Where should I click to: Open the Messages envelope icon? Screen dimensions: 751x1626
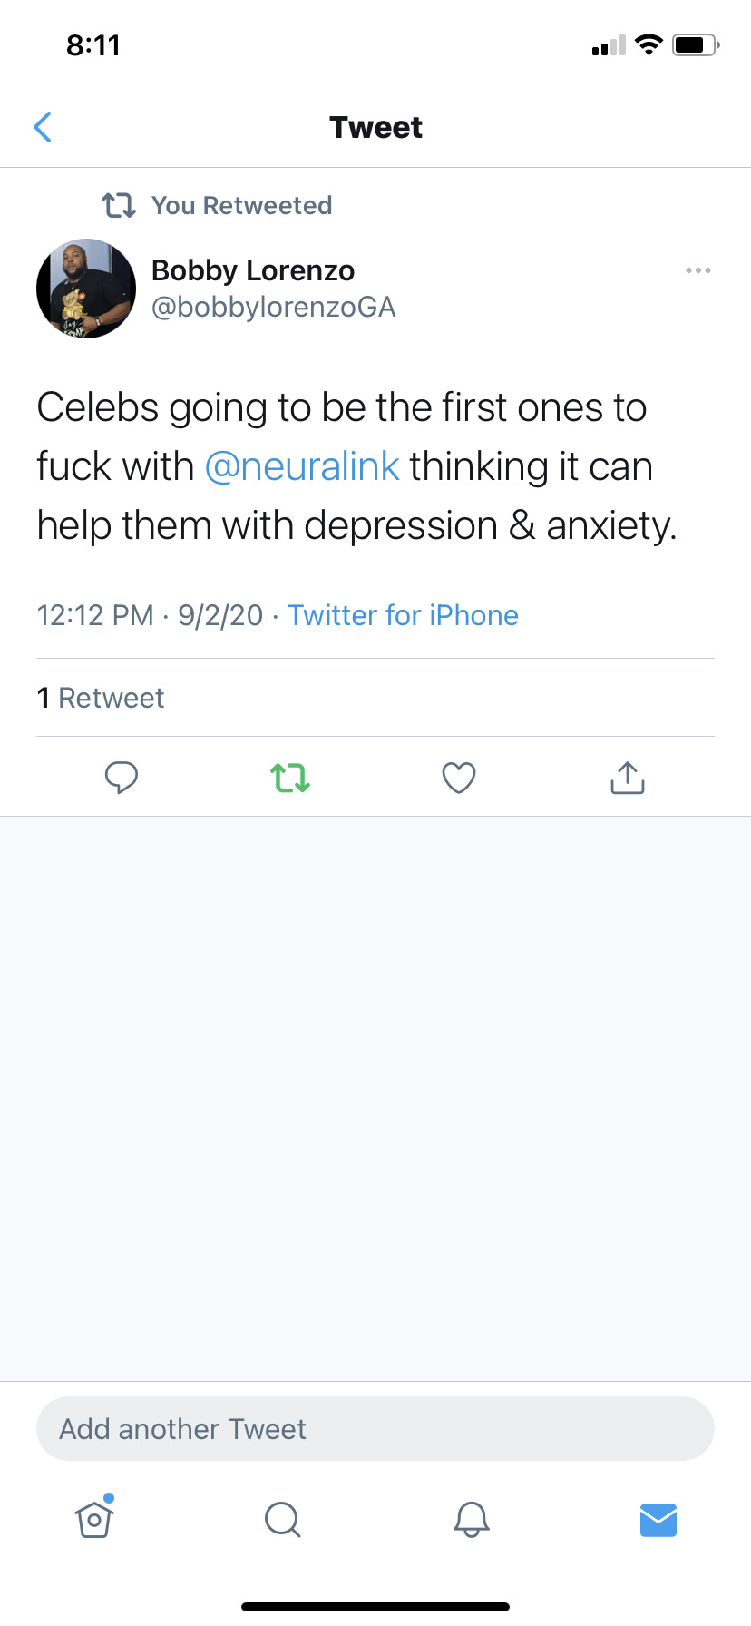click(x=658, y=1520)
